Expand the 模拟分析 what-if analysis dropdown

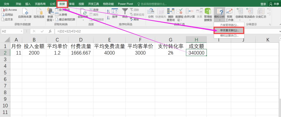coord(219,15)
